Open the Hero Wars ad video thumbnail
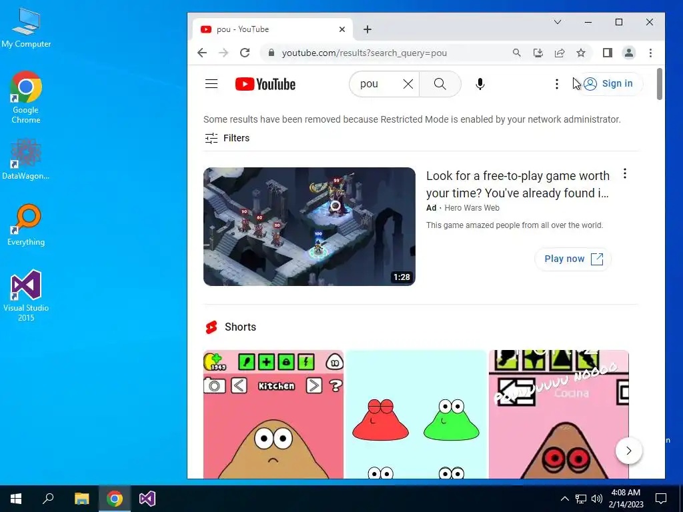This screenshot has height=512, width=683. tap(309, 227)
